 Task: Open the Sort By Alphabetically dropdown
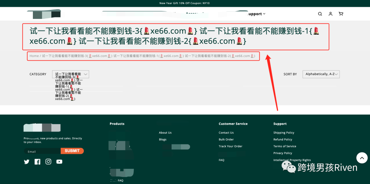point(321,74)
